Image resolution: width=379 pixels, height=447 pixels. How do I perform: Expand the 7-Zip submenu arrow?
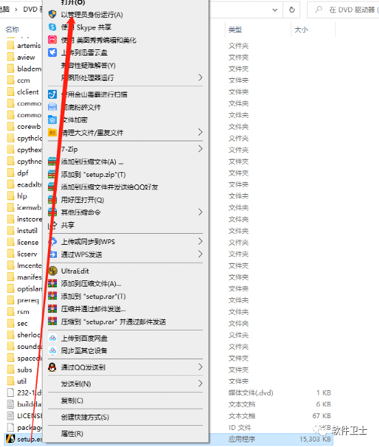coord(200,149)
